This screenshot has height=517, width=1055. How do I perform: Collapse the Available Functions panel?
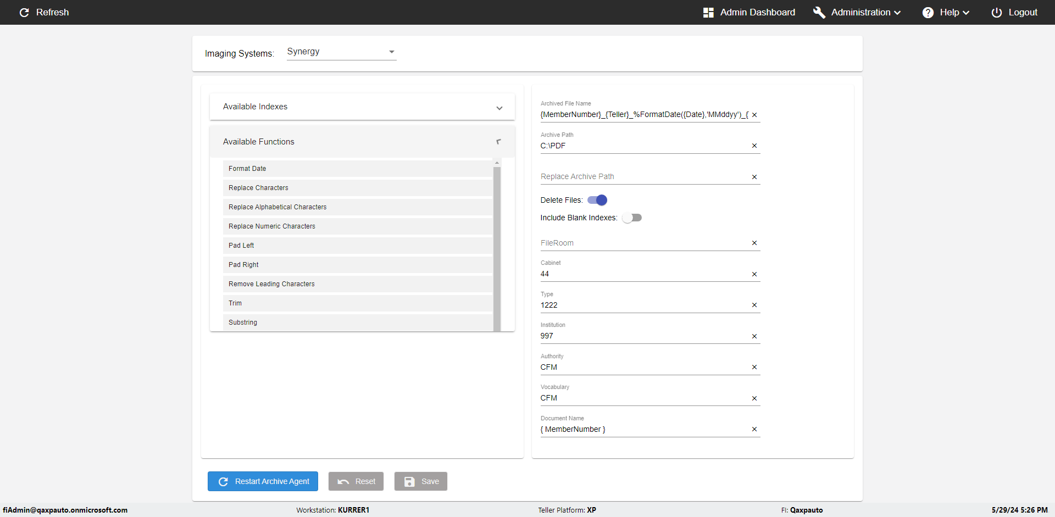pyautogui.click(x=362, y=142)
